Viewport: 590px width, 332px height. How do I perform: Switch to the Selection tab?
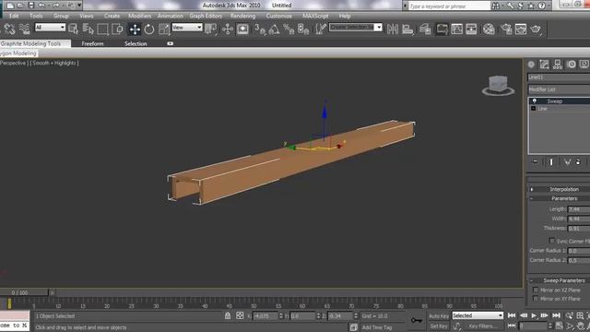click(136, 43)
